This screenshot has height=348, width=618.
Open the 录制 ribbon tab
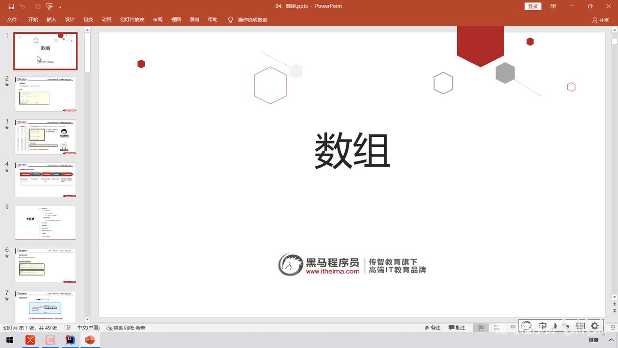tap(194, 20)
